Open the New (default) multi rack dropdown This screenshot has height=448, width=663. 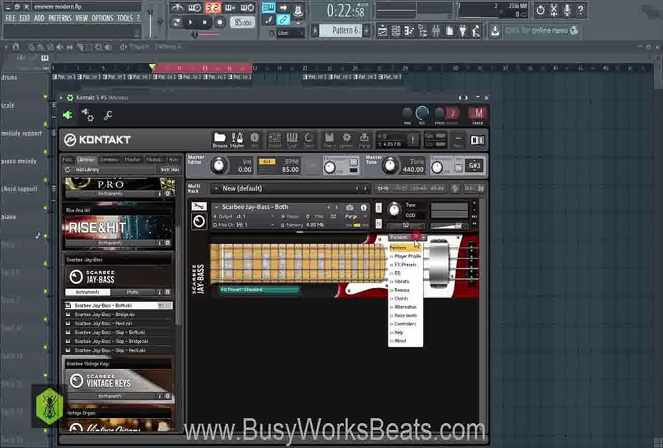pos(291,189)
